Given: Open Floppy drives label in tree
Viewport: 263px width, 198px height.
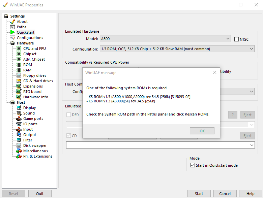Looking at the screenshot, I should point(35,75).
